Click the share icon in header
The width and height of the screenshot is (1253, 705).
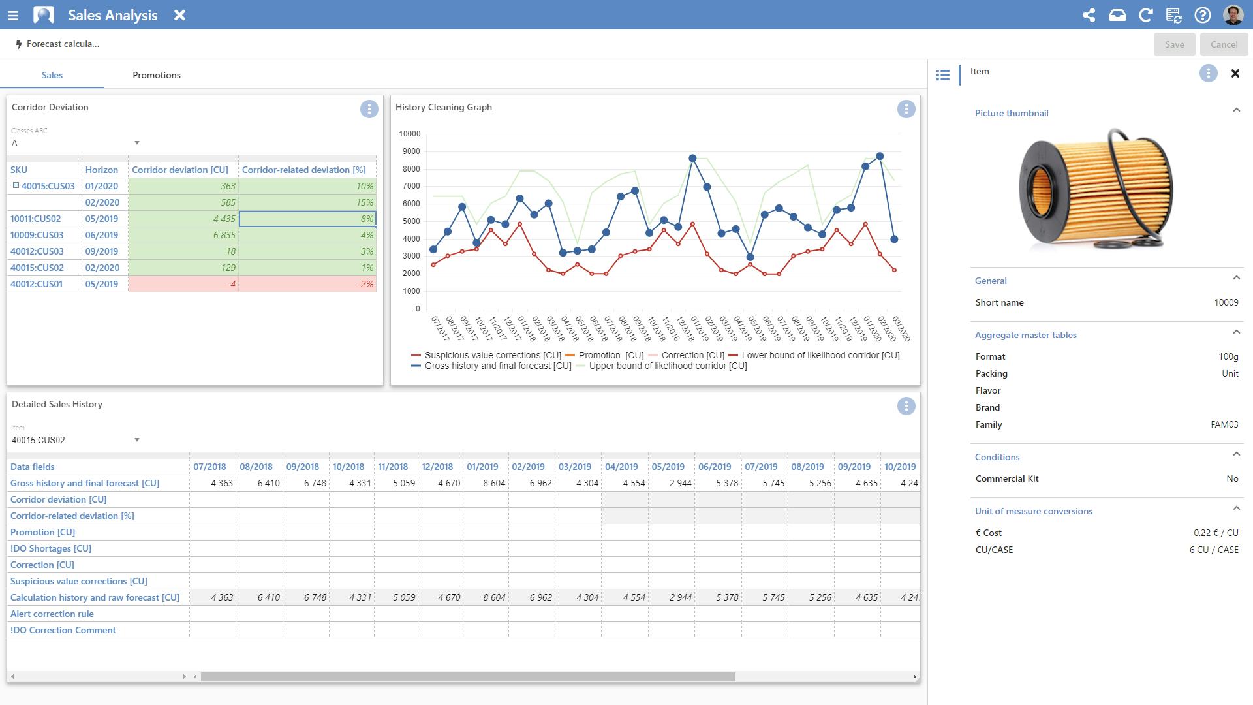tap(1089, 15)
